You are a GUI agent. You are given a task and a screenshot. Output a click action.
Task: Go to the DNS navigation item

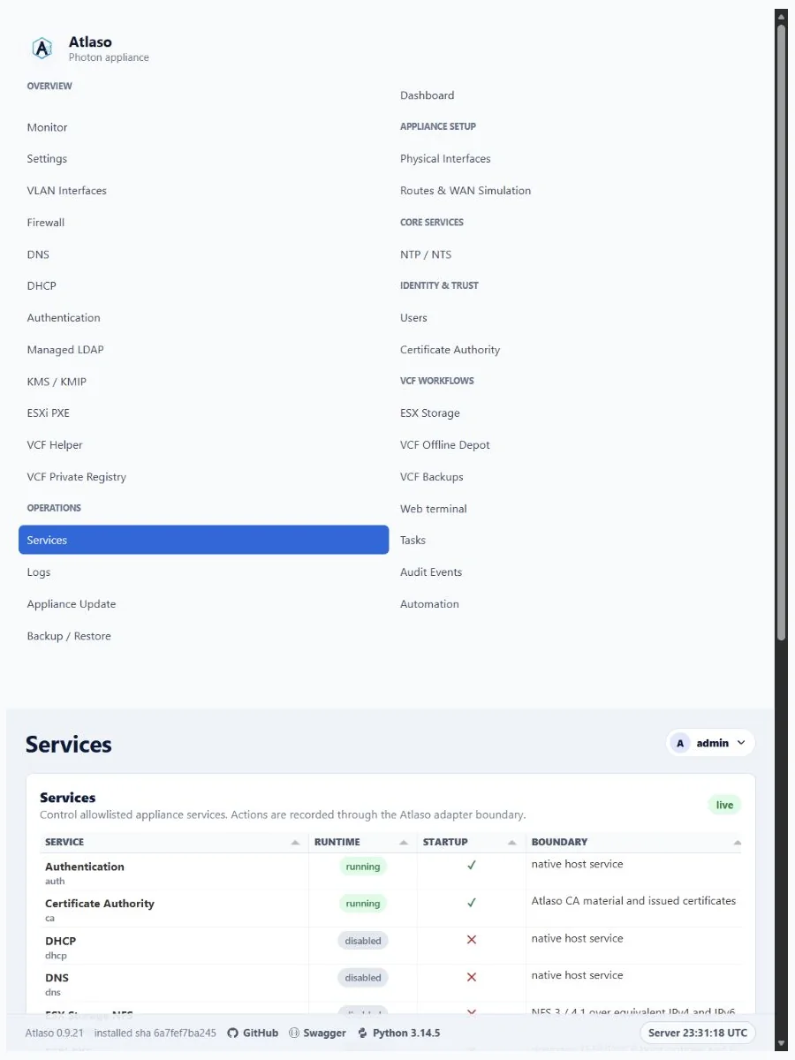pos(38,254)
